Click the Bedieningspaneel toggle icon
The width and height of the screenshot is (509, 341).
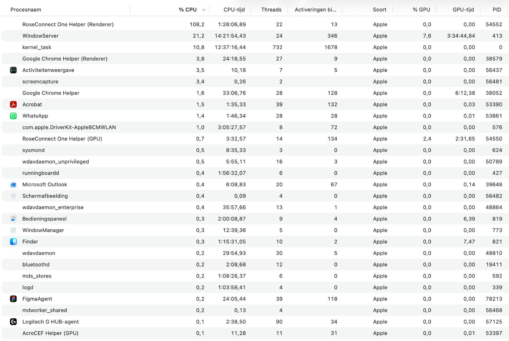click(13, 219)
